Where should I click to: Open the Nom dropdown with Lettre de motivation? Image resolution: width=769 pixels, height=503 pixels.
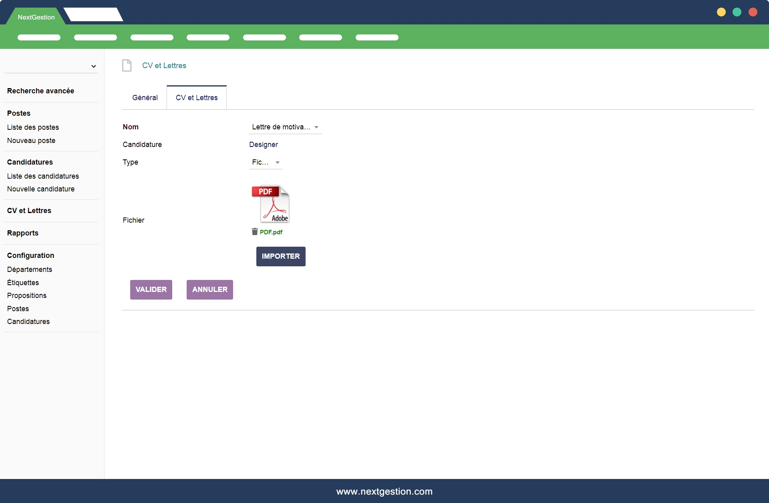click(285, 127)
